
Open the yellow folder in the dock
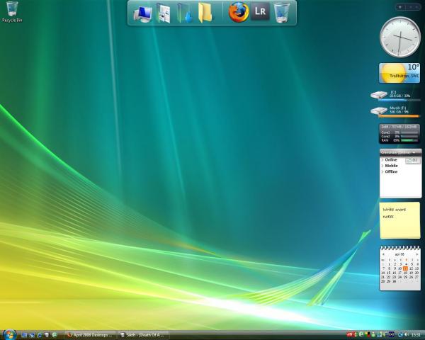(205, 13)
